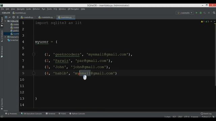Run with coverage icon in toolbar
The width and height of the screenshot is (216, 121).
click(205, 13)
